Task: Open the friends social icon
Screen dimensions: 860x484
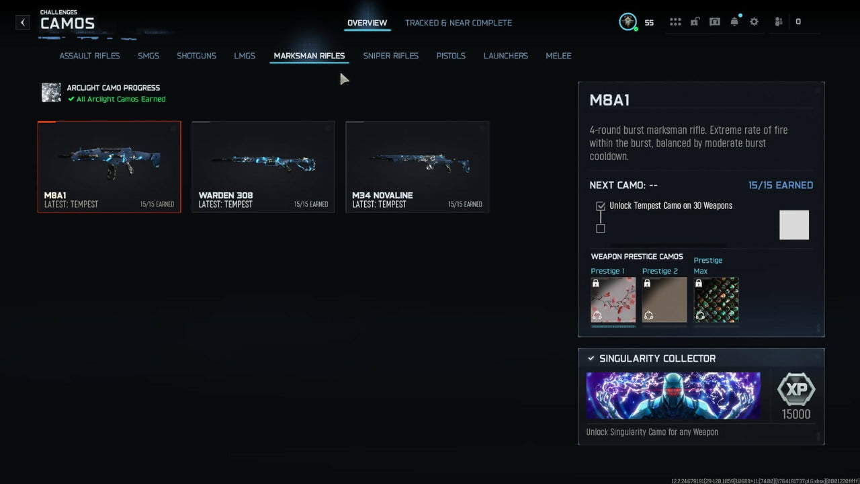Action: pyautogui.click(x=779, y=22)
